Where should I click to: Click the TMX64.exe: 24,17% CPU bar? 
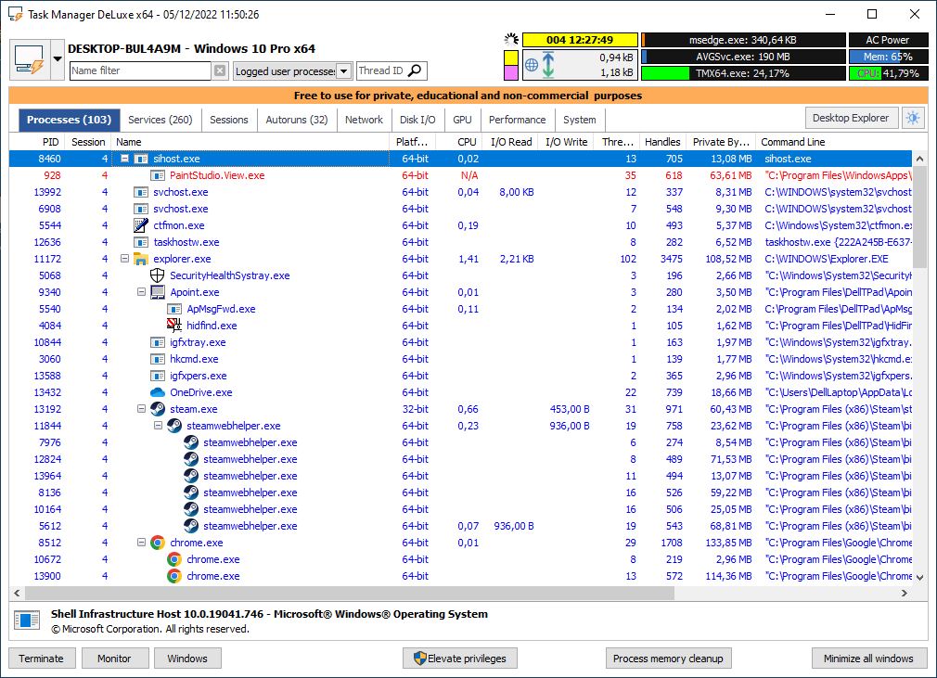click(x=743, y=73)
